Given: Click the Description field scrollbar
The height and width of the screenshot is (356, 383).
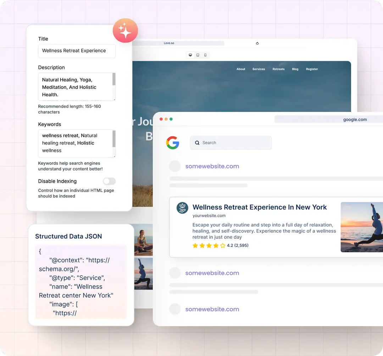Looking at the screenshot, I should [114, 79].
